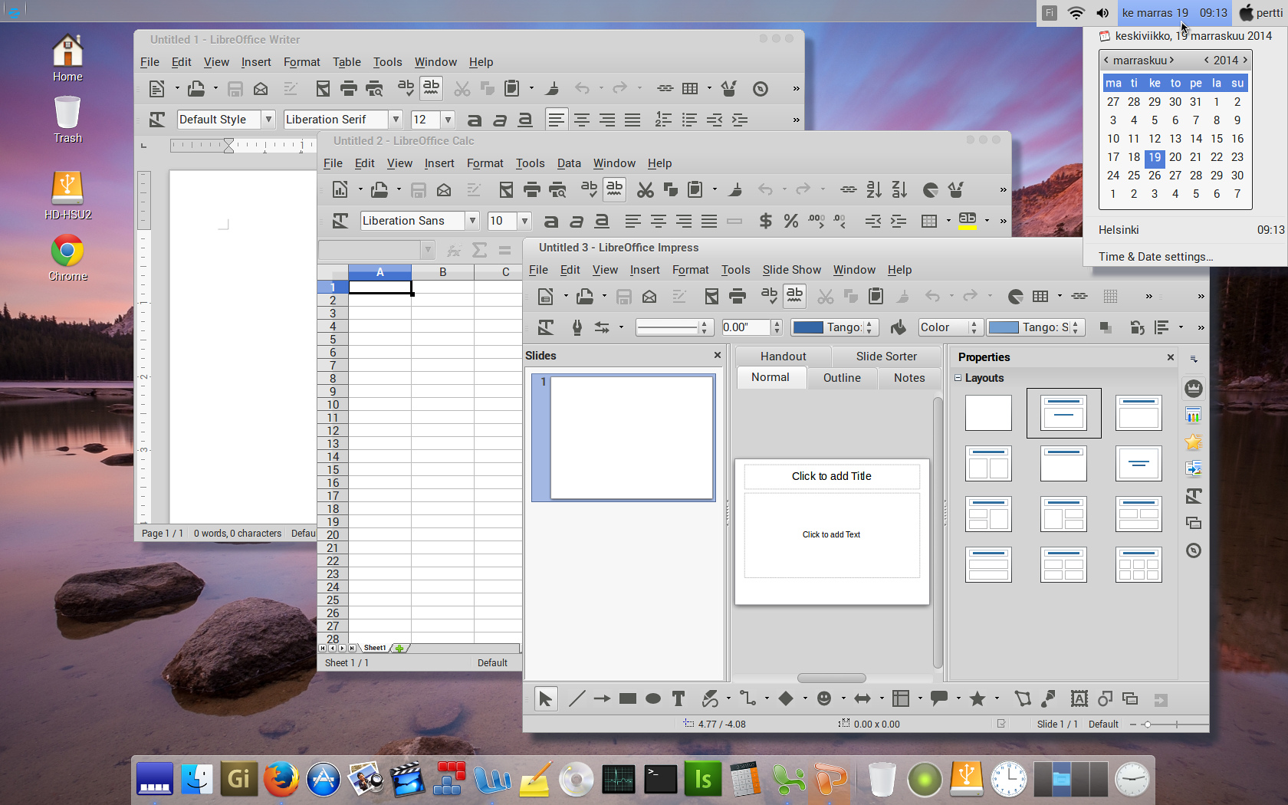1288x805 pixels.
Task: Select the Rectangle tool in Impress drawing toolbar
Action: [627, 698]
